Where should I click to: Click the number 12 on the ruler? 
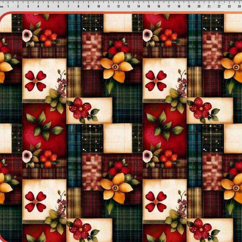(x=119, y=6)
